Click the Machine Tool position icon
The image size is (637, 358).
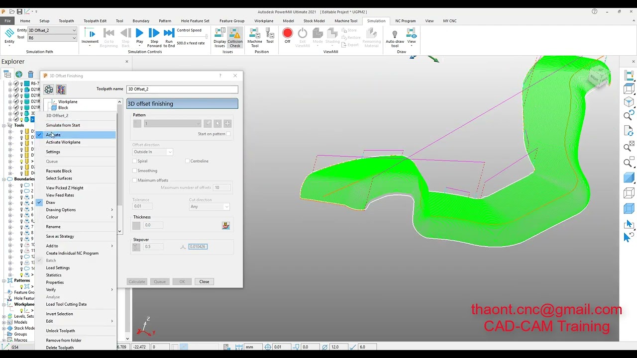pyautogui.click(x=255, y=37)
